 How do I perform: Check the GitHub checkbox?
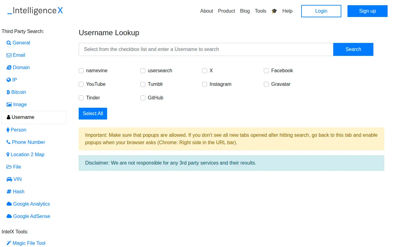coord(143,98)
